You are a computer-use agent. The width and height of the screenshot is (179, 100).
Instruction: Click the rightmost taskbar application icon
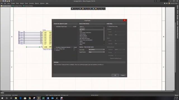click(x=62, y=98)
